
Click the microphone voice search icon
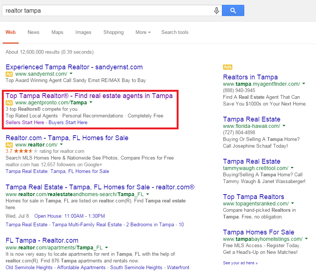(x=216, y=11)
